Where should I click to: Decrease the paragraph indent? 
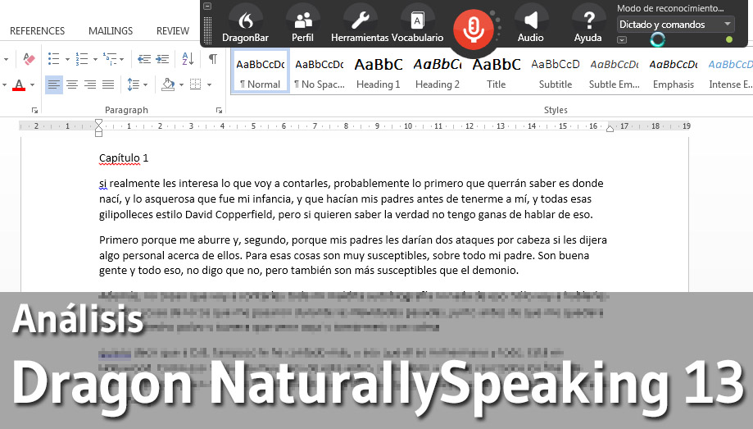pos(144,59)
